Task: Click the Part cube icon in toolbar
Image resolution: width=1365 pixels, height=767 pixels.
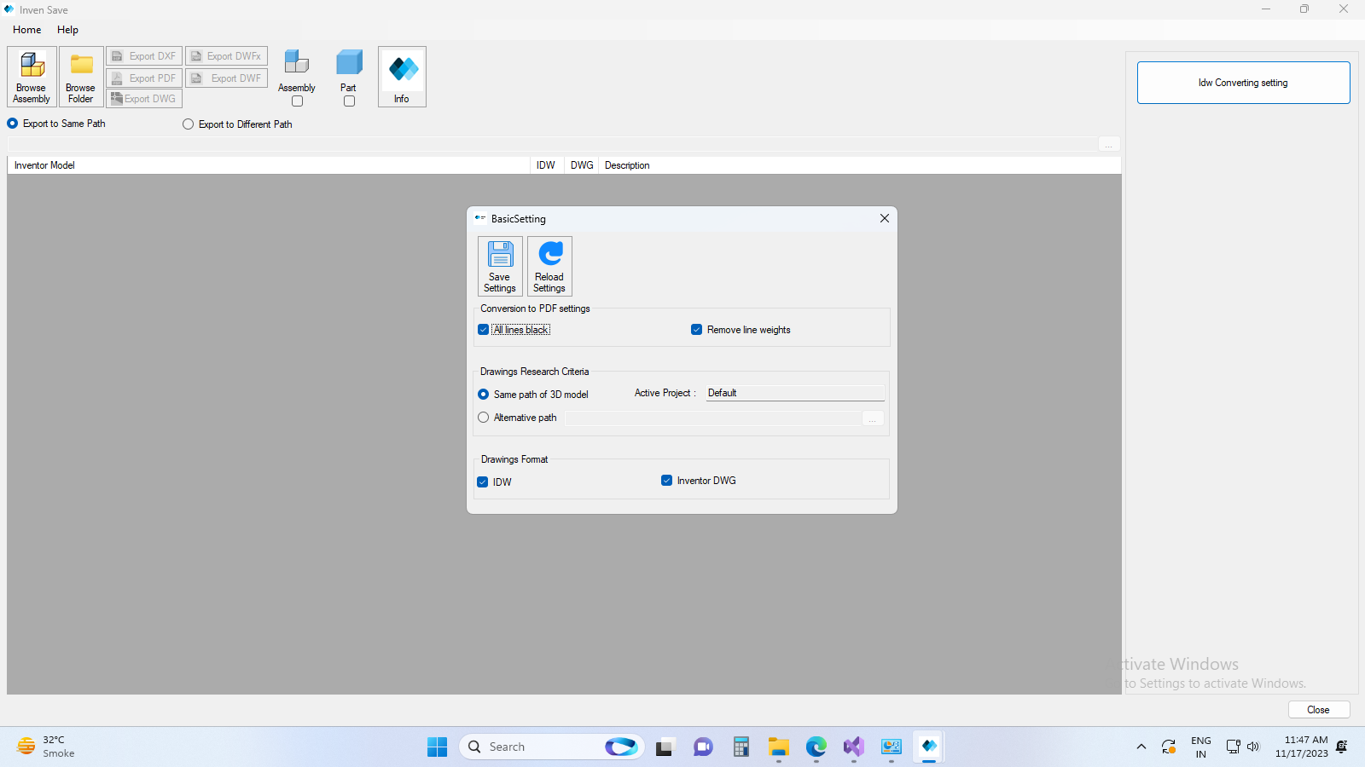Action: click(349, 62)
